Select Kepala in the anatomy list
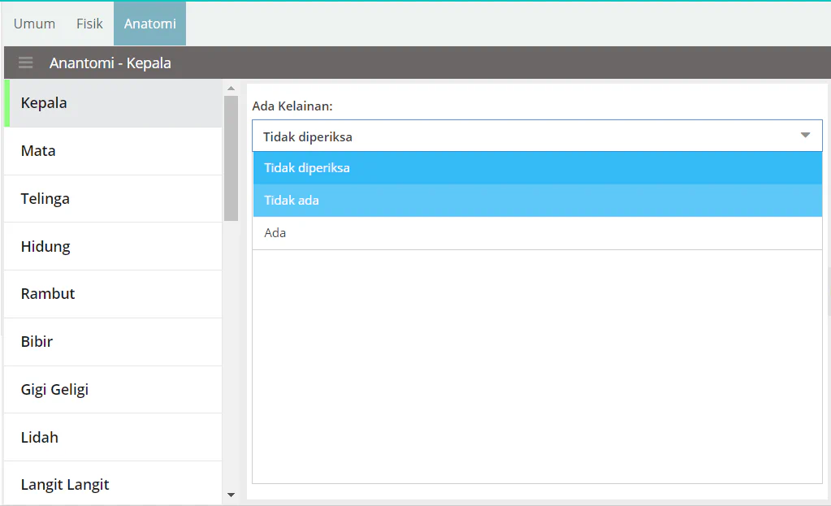Viewport: 831px width, 506px height. point(113,103)
